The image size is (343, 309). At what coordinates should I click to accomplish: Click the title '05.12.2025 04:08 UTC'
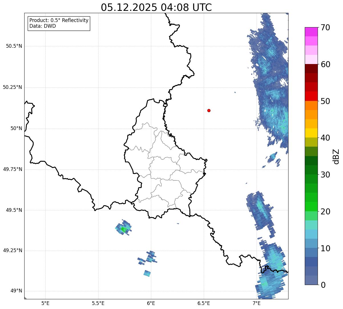[x=156, y=7]
